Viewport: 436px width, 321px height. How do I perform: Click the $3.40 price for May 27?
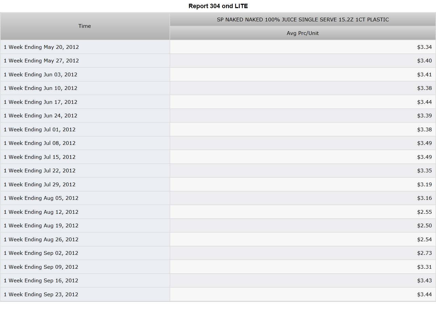tap(424, 61)
